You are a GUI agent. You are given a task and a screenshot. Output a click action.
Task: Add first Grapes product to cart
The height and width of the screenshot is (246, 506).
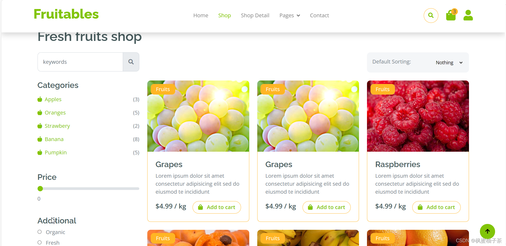tap(217, 207)
